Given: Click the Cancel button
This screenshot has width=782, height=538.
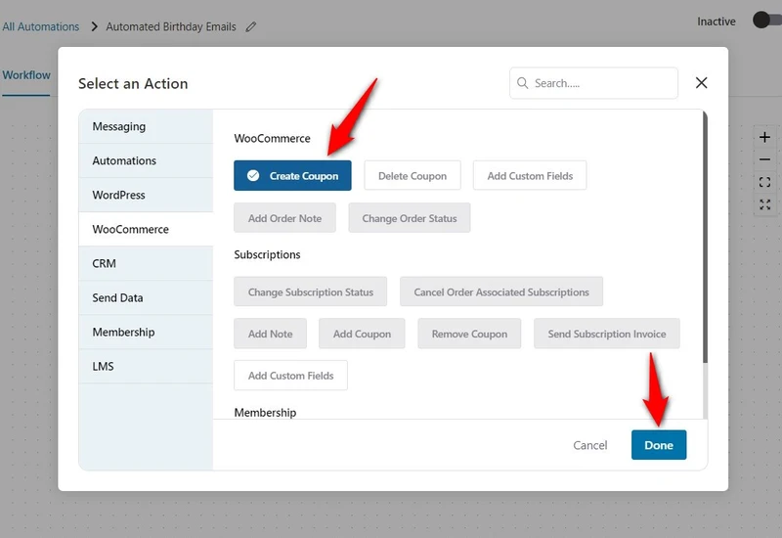Looking at the screenshot, I should [590, 445].
